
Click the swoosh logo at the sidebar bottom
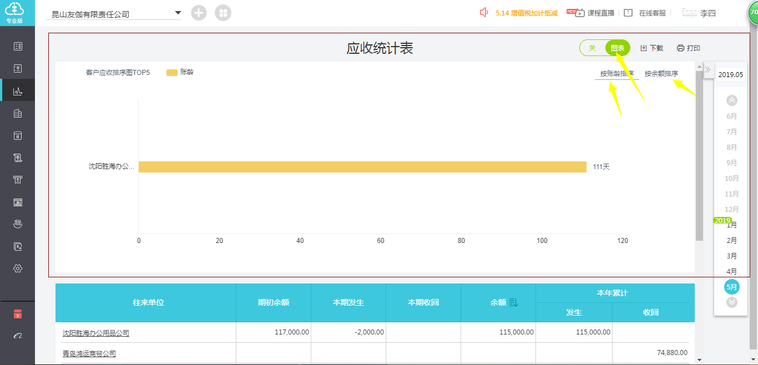tap(18, 336)
